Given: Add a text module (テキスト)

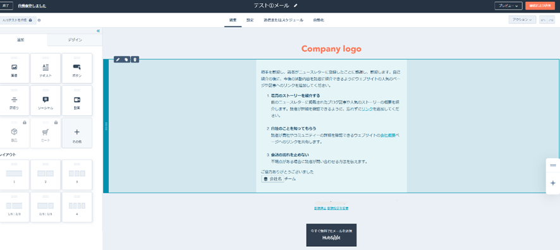Looking at the screenshot, I should [x=46, y=68].
